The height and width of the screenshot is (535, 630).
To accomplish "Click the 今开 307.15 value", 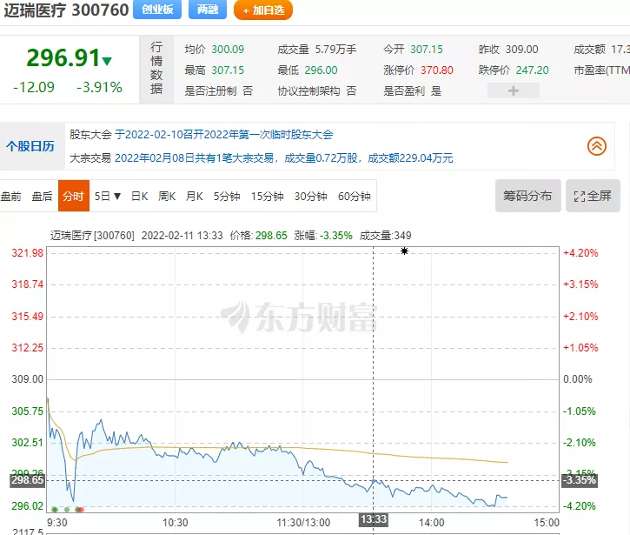I will pos(427,50).
